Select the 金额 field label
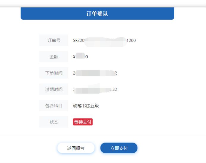 point(54,57)
